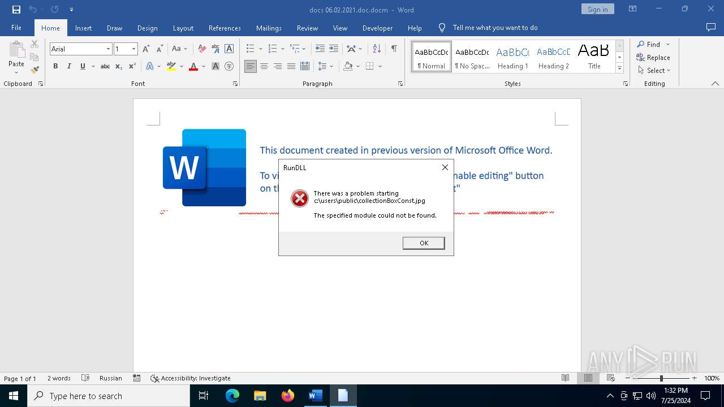This screenshot has width=724, height=407.
Task: Increase font size with the grow icon
Action: pos(146,49)
